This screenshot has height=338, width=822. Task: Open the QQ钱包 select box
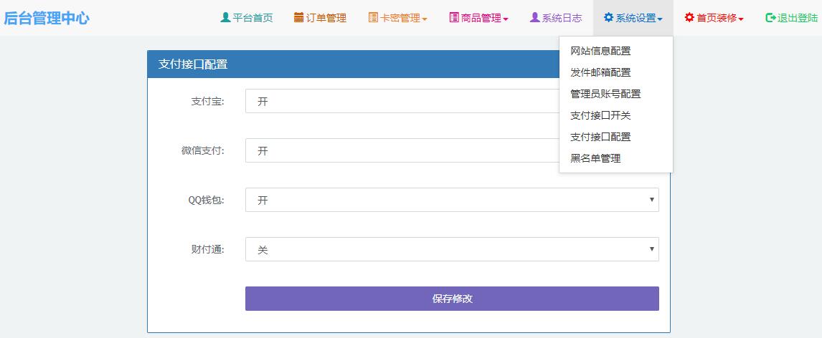tap(452, 200)
